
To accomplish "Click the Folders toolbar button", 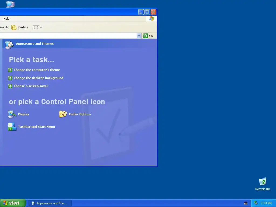I will (x=20, y=27).
